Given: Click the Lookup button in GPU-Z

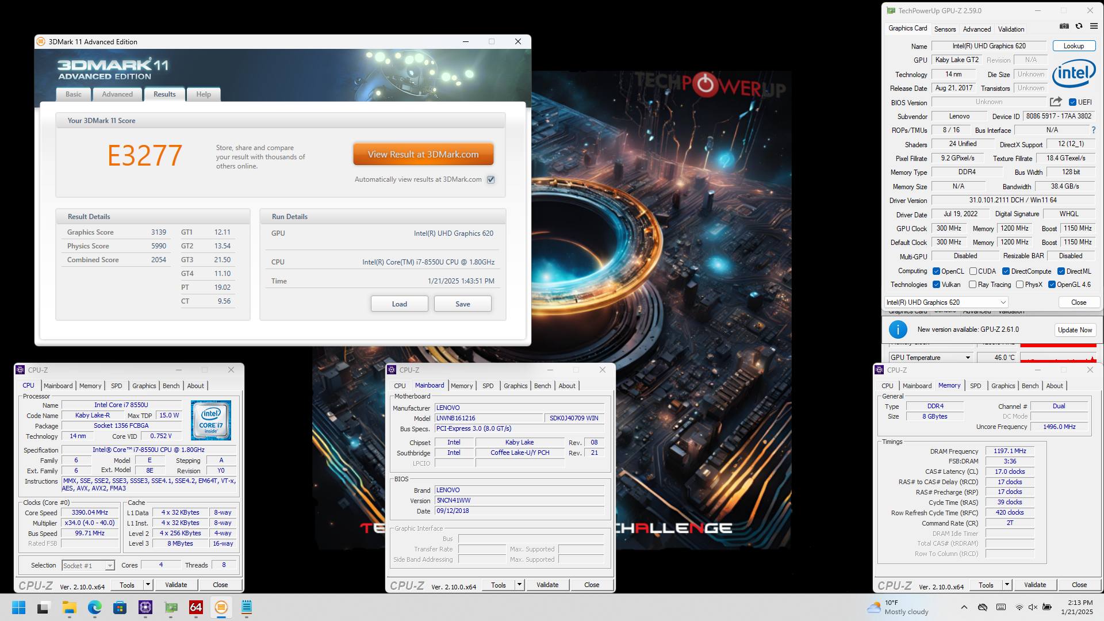Looking at the screenshot, I should click(1074, 46).
